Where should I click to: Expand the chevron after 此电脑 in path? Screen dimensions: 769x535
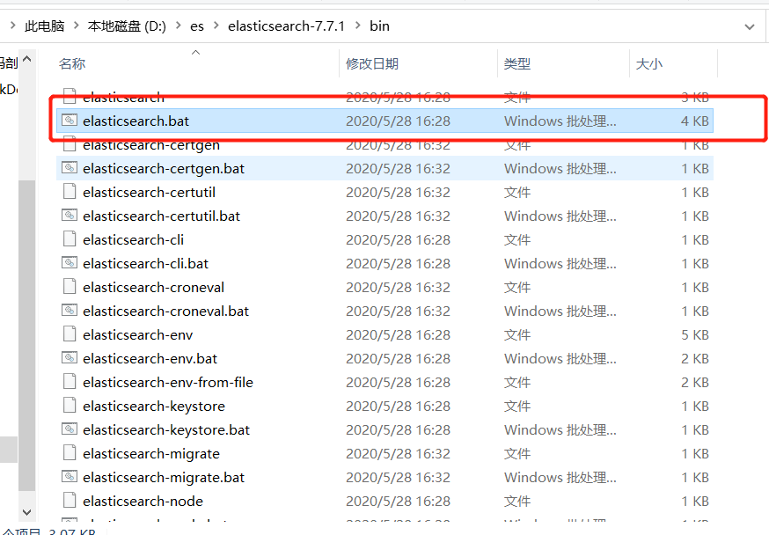76,26
